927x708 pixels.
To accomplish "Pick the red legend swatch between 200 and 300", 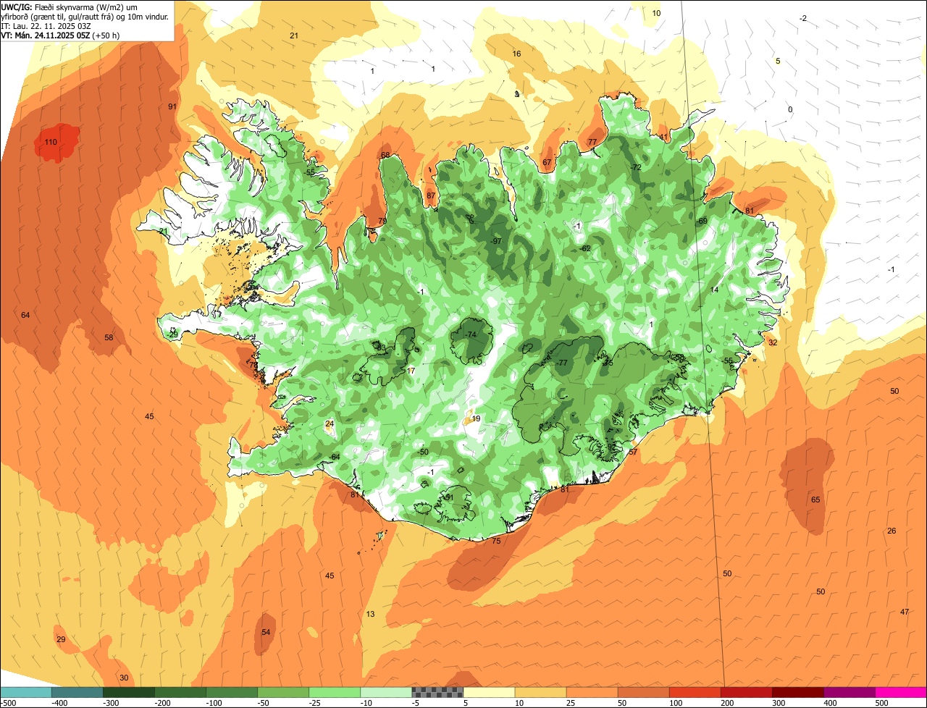I will tap(746, 692).
